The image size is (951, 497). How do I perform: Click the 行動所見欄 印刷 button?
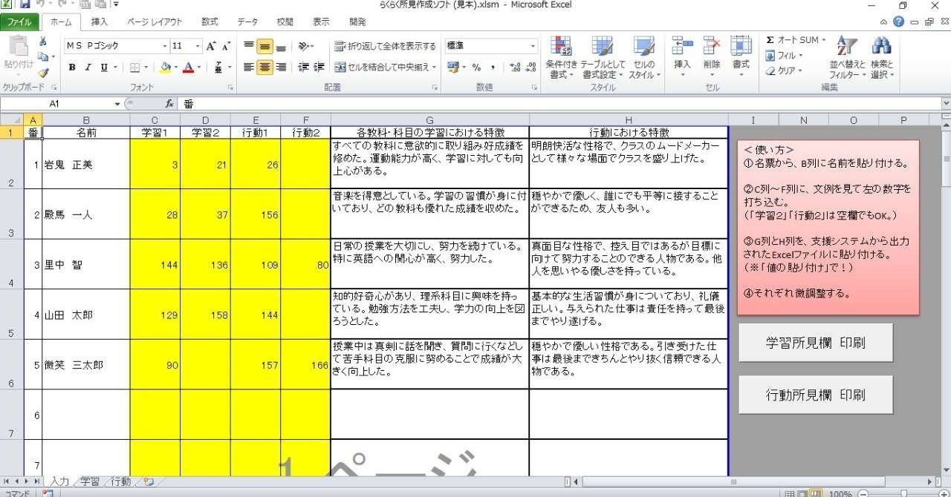point(816,395)
